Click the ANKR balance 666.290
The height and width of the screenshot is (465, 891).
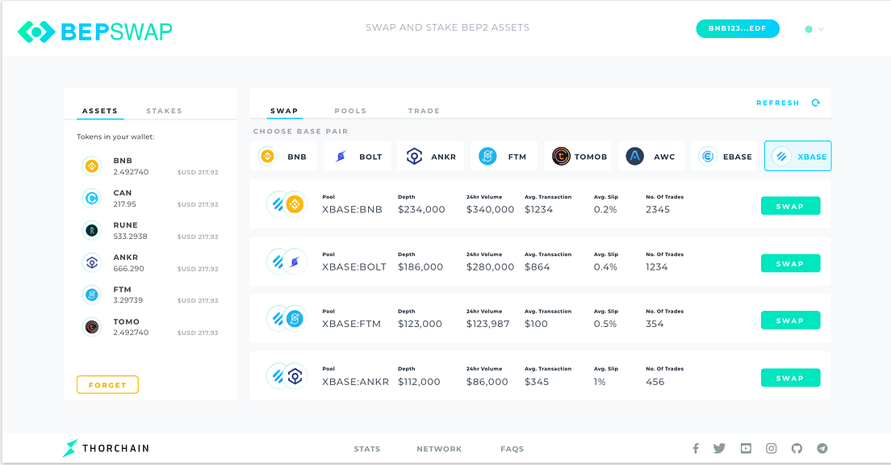[x=128, y=269]
